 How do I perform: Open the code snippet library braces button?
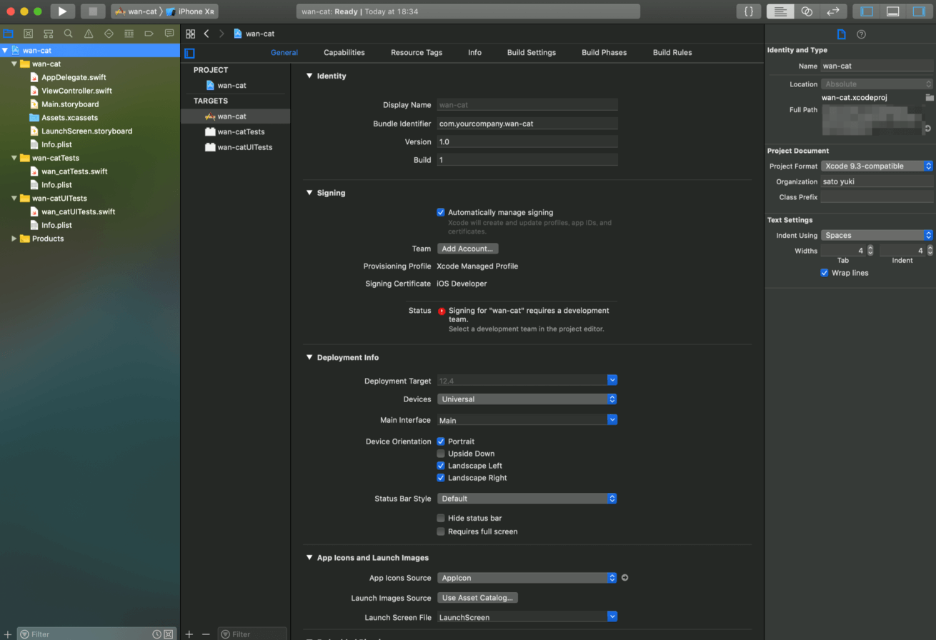(748, 11)
